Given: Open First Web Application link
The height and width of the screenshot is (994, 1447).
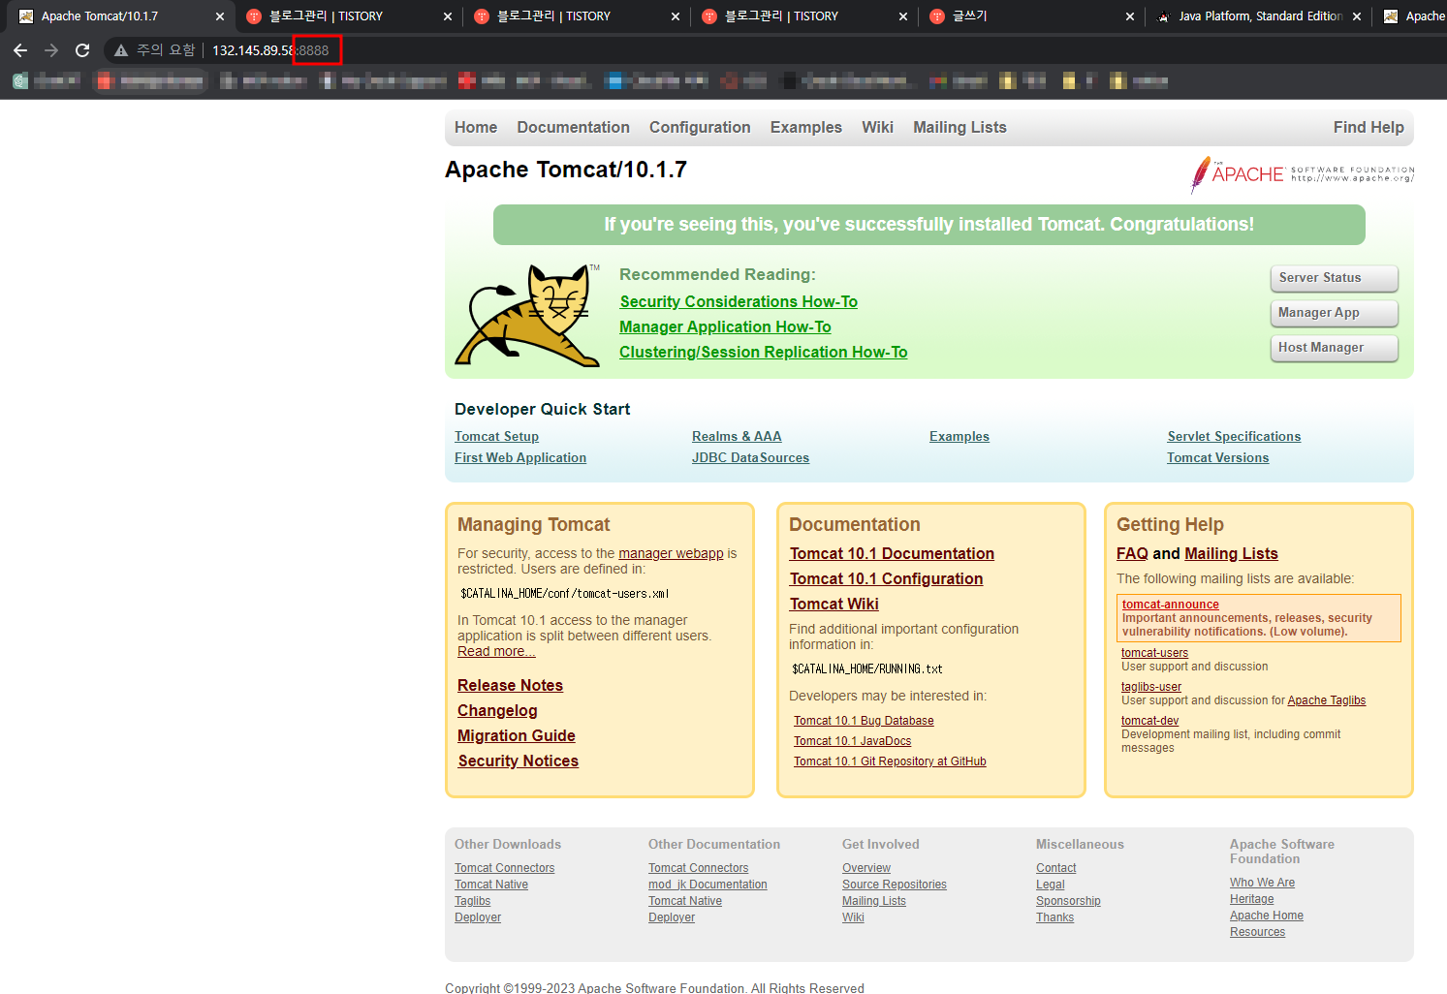Looking at the screenshot, I should [520, 458].
